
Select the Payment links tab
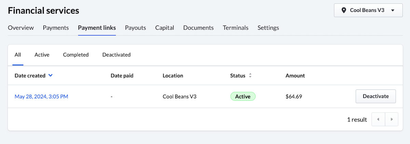pos(97,28)
